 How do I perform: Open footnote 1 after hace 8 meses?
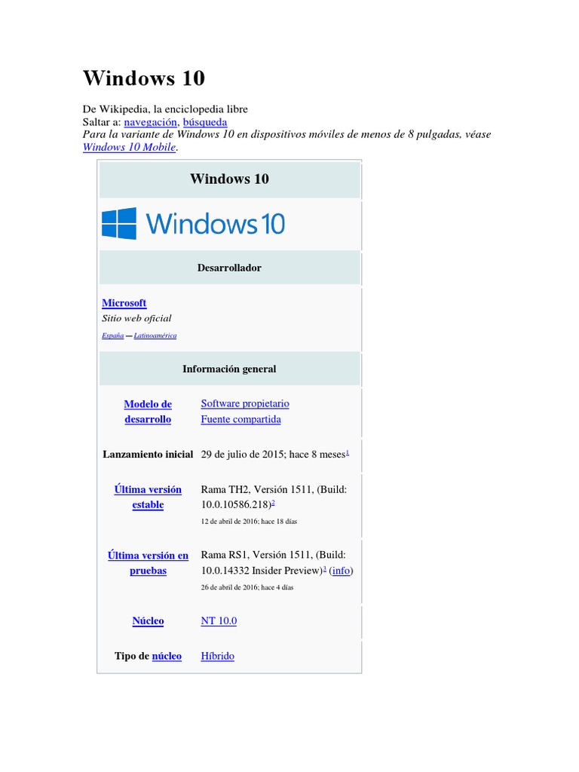[348, 452]
